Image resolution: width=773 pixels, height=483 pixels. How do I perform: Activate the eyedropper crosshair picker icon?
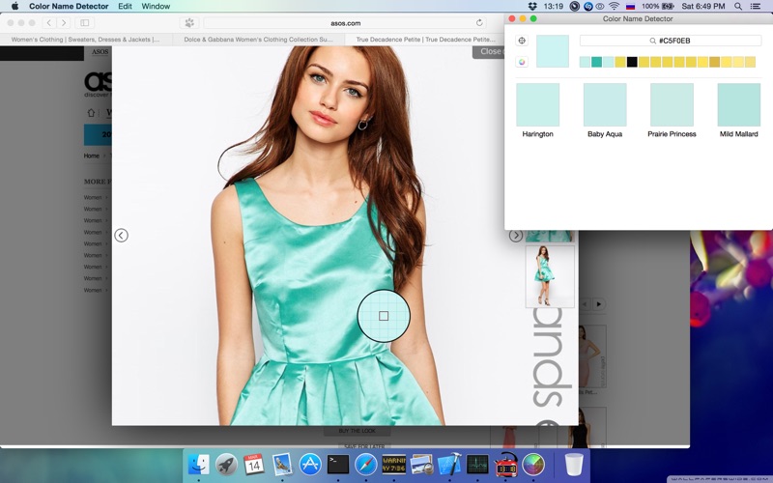pos(522,41)
